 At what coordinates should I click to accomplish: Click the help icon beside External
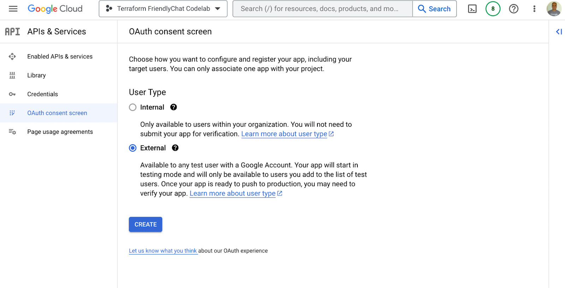(175, 148)
